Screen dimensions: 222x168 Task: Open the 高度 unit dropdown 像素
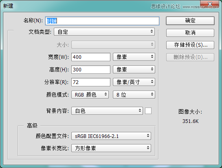[x=134, y=69]
